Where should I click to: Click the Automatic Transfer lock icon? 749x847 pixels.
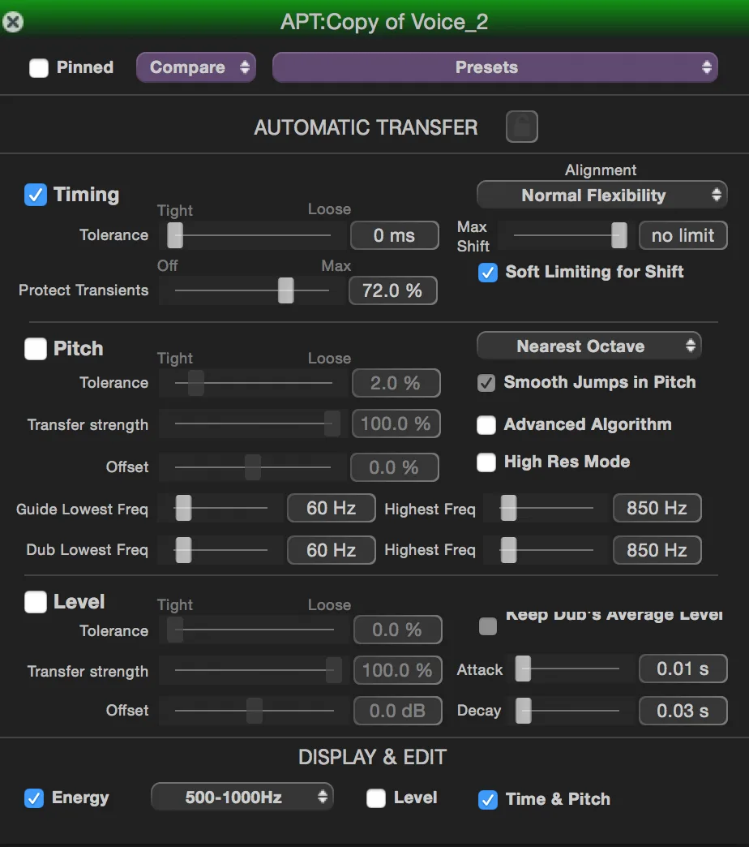(521, 127)
